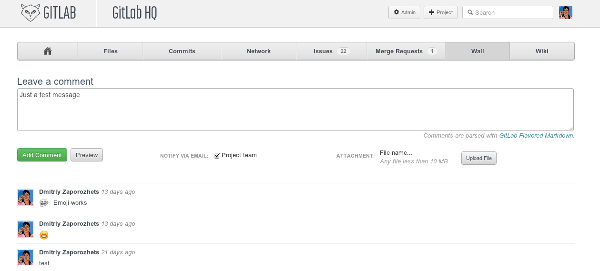
Task: Click into the comment text area
Action: 295,110
